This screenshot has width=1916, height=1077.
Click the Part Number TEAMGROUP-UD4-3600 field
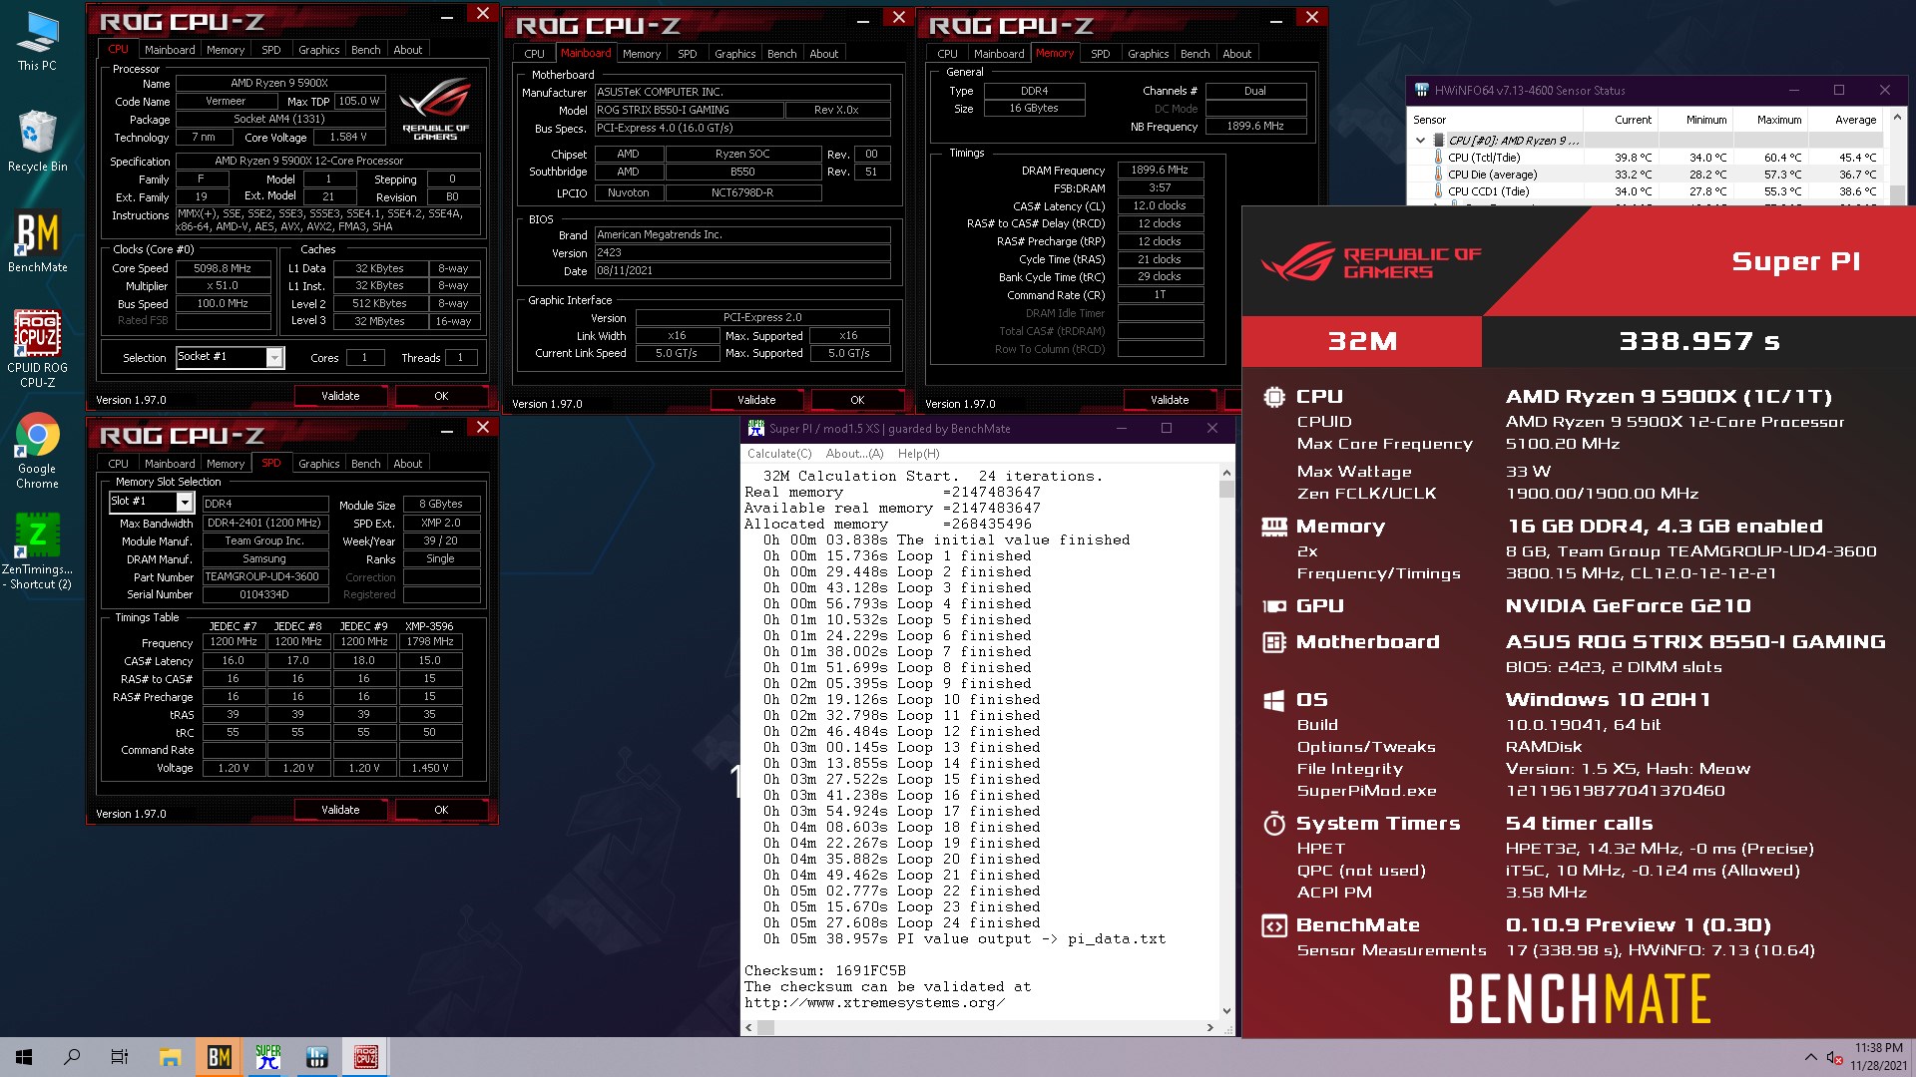265,577
